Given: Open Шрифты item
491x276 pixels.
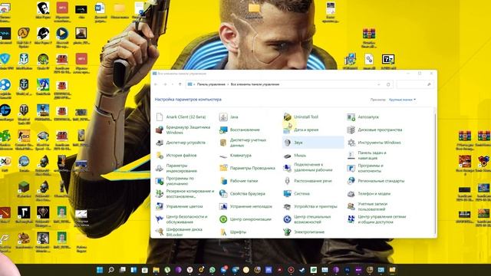Looking at the screenshot, I should click(x=233, y=232).
